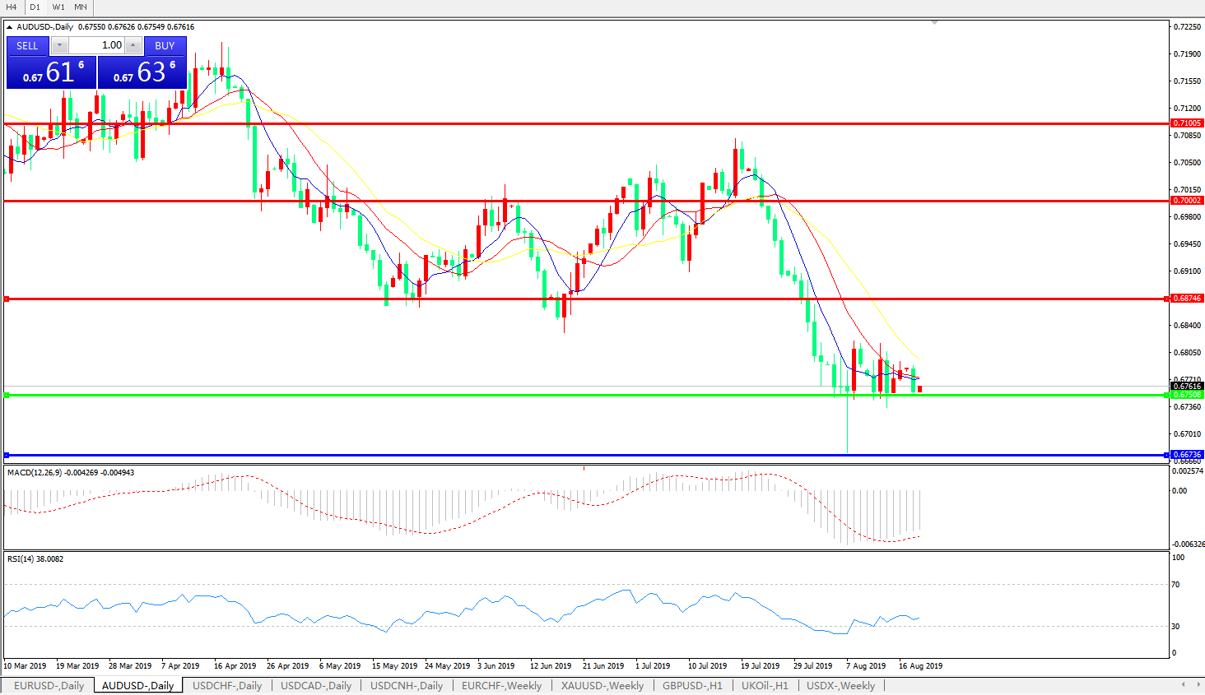Image resolution: width=1205 pixels, height=695 pixels.
Task: Click the red 0.71005 price level label
Action: (1186, 123)
